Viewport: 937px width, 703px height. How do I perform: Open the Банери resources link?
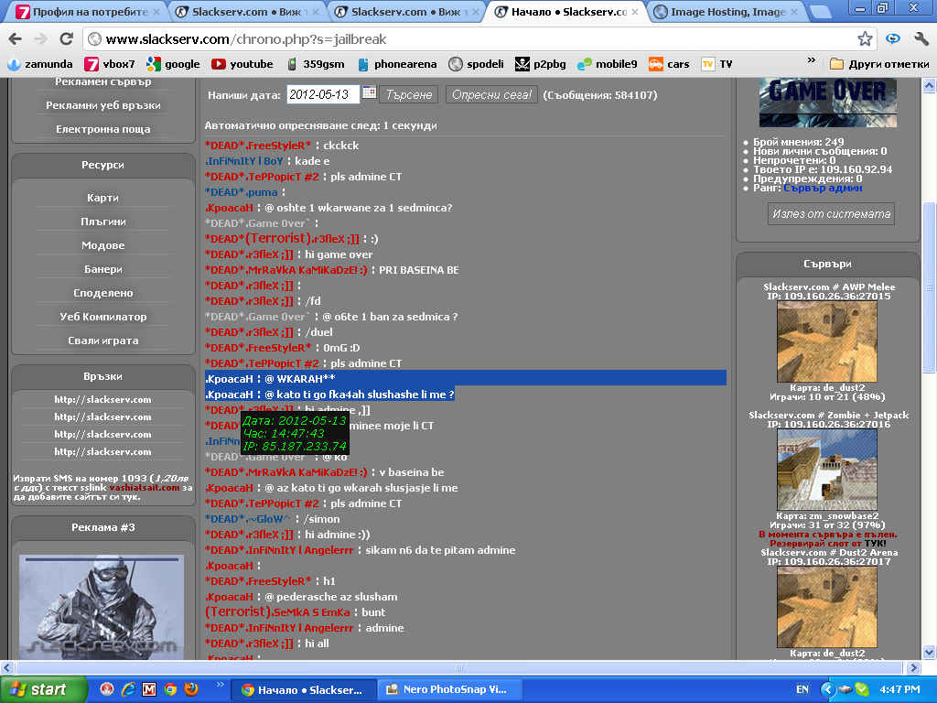pyautogui.click(x=102, y=270)
